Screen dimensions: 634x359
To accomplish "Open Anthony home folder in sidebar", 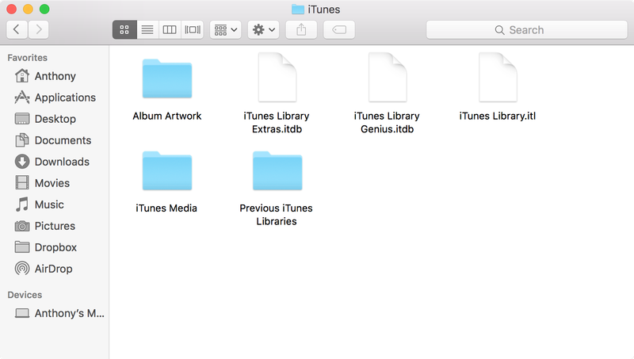I will (x=55, y=76).
